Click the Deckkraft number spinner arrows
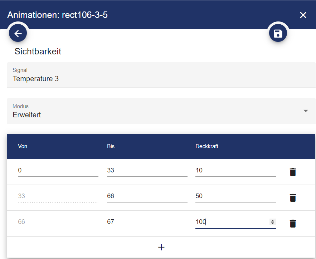The height and width of the screenshot is (259, 316). click(273, 222)
